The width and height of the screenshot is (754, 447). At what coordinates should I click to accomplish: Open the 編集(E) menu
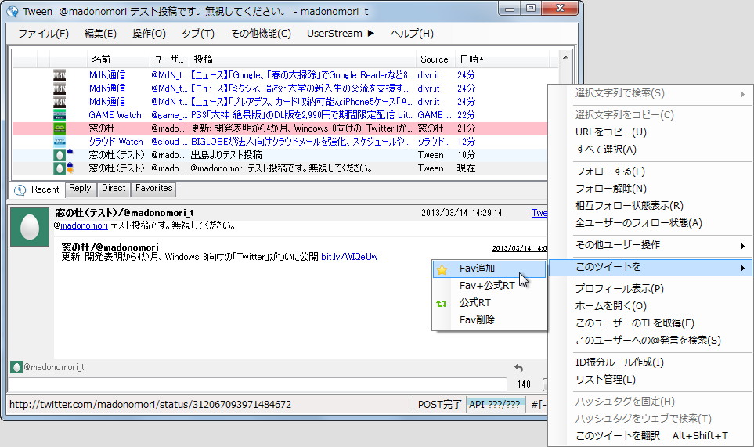[100, 33]
